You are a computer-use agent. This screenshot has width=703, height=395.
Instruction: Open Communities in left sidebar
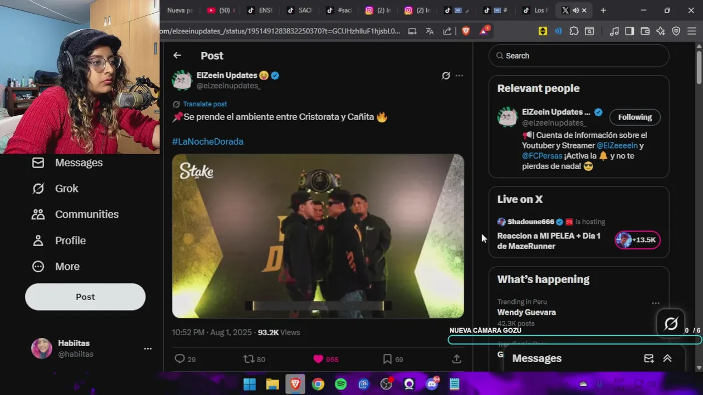click(x=75, y=215)
